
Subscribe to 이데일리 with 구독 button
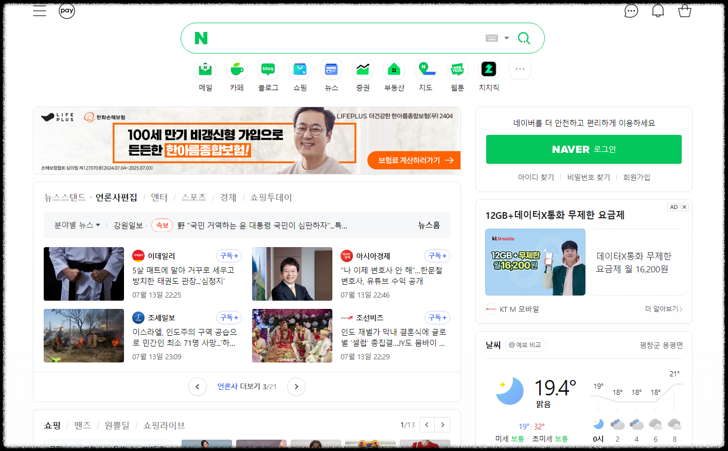[229, 256]
